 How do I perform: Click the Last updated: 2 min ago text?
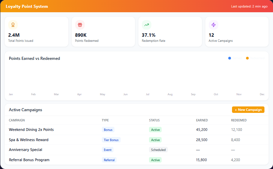point(249,6)
